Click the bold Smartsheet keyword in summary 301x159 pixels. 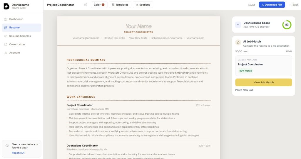click(x=182, y=73)
